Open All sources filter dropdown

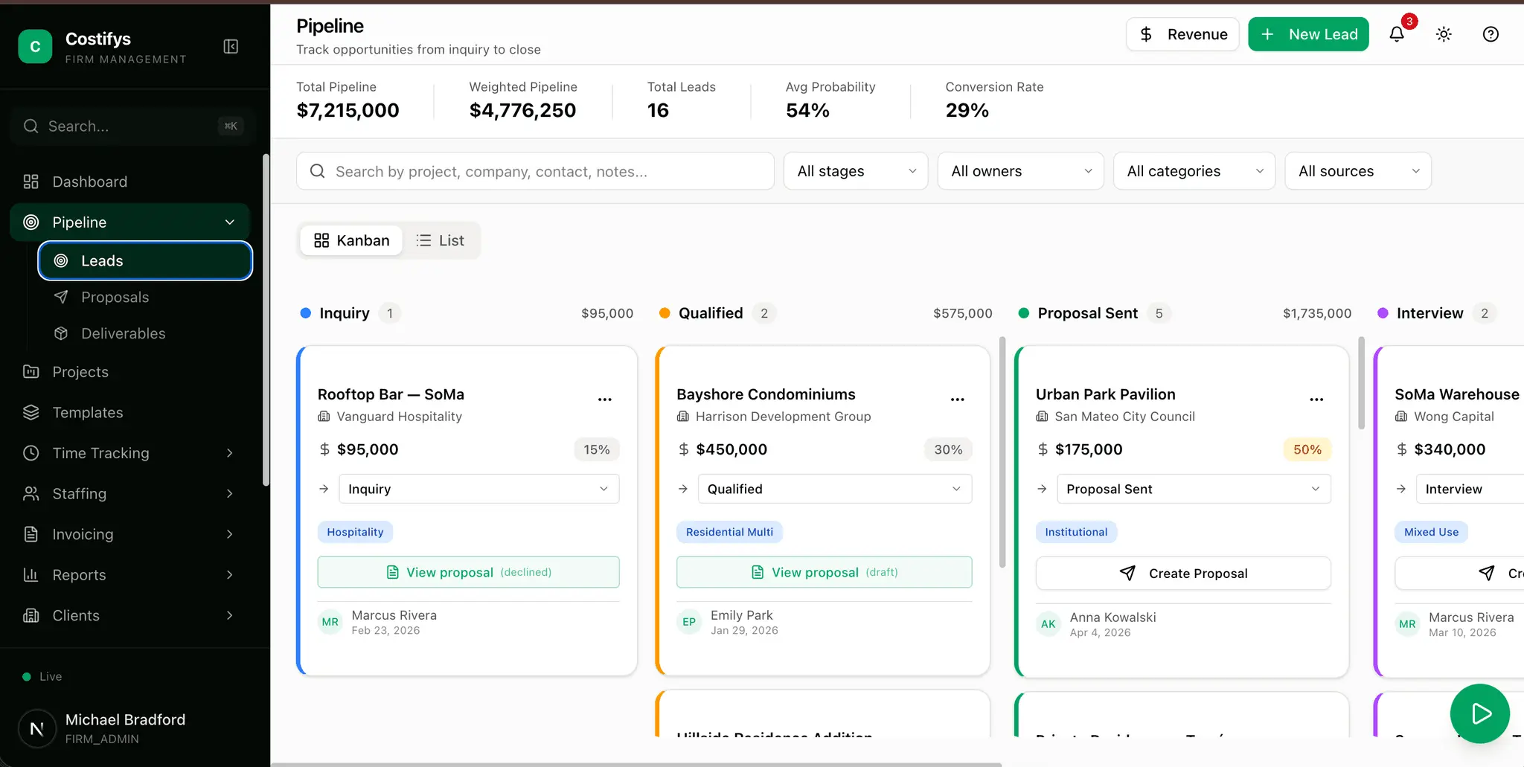pos(1358,171)
